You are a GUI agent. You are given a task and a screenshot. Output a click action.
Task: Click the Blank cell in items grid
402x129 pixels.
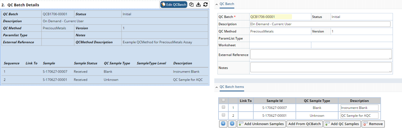(x=317, y=108)
